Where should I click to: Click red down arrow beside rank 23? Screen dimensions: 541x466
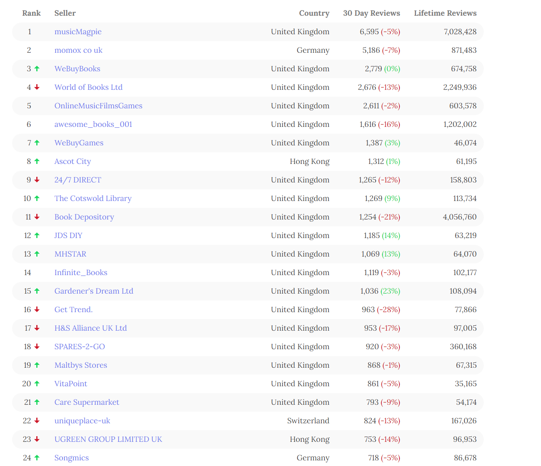[37, 439]
